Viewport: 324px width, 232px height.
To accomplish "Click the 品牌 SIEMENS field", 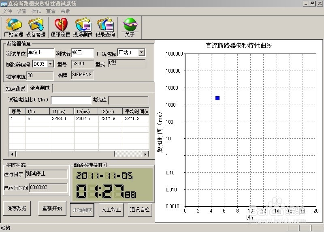I will (83, 75).
